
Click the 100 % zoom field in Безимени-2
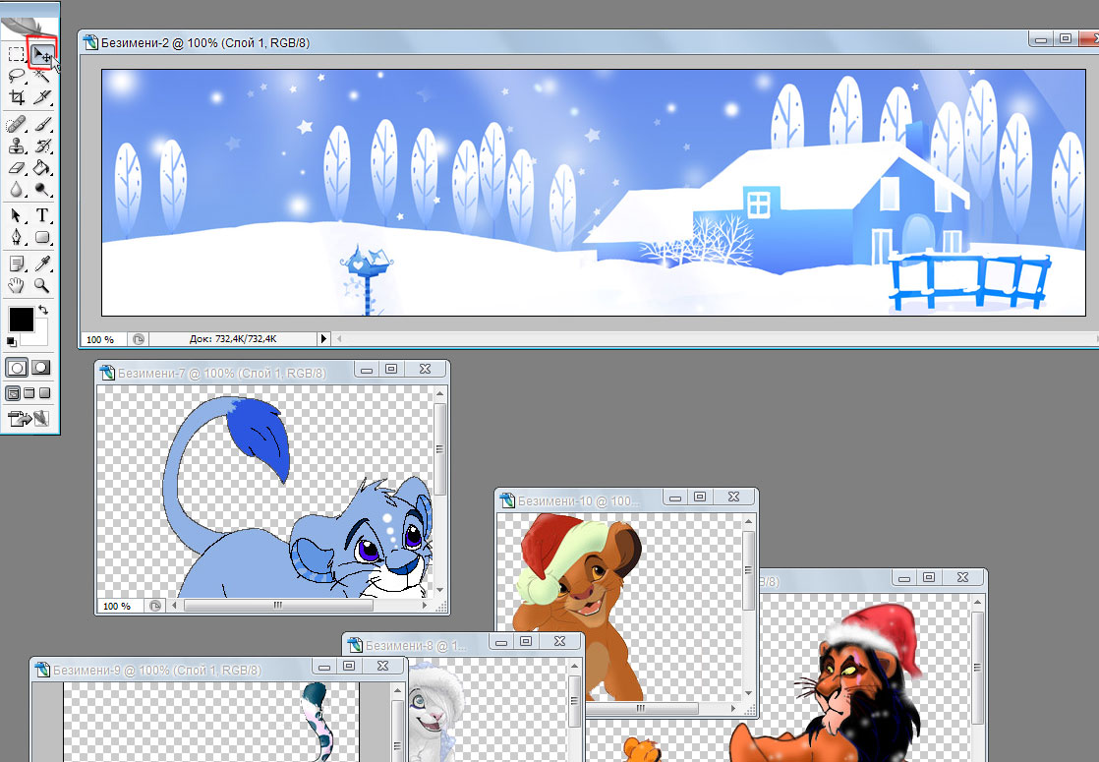pos(102,339)
